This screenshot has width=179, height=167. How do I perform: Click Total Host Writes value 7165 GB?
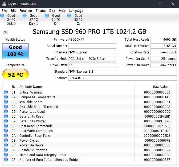164,46
